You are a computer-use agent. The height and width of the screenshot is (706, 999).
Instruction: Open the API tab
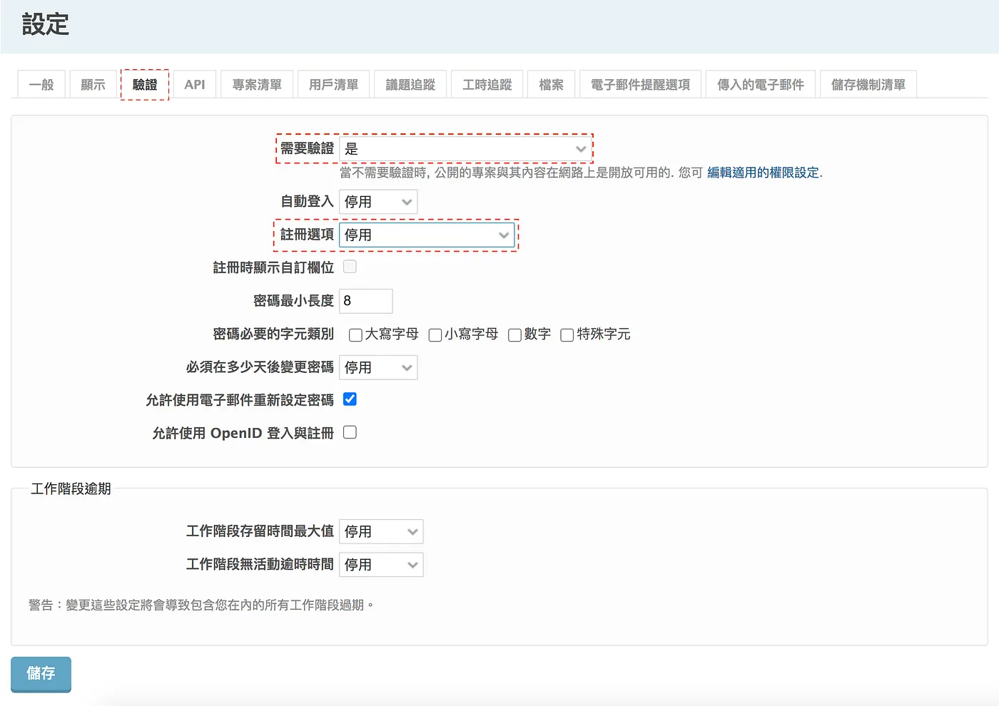[195, 84]
